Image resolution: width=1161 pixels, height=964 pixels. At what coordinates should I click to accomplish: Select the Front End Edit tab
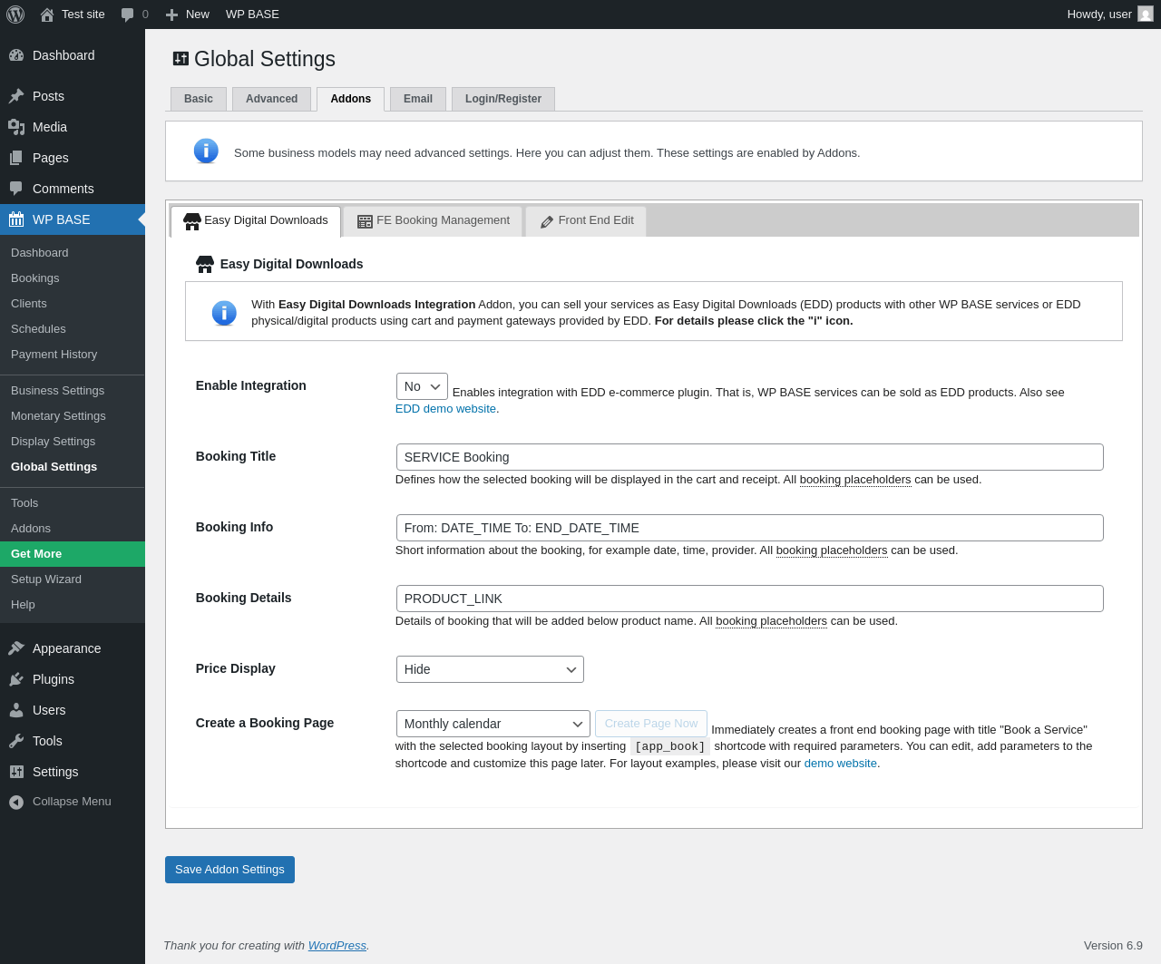(586, 220)
